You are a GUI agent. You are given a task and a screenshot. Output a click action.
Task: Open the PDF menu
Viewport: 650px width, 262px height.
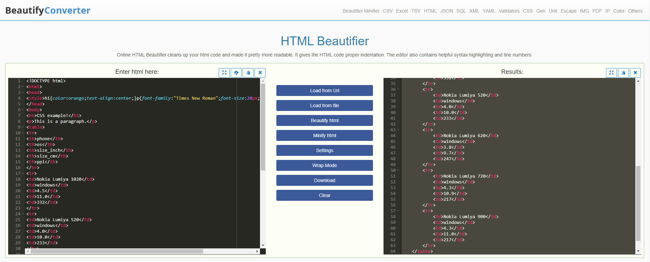coord(597,11)
